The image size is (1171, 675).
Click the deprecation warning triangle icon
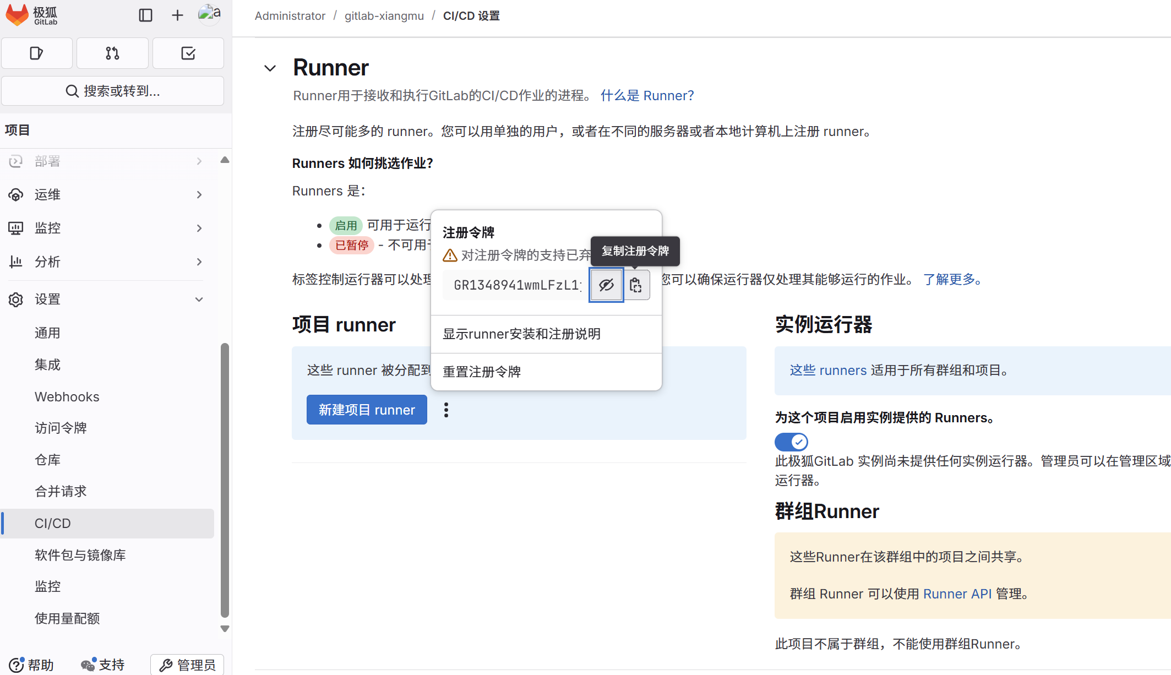[450, 255]
